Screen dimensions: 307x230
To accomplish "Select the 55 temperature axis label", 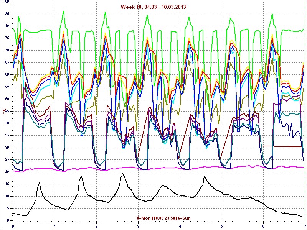I will coord(7,87).
